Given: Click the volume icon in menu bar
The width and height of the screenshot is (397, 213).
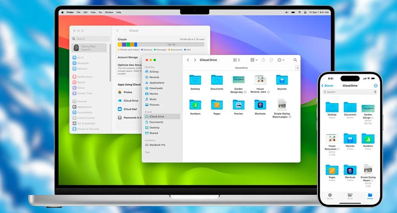Looking at the screenshot, I should 287,12.
